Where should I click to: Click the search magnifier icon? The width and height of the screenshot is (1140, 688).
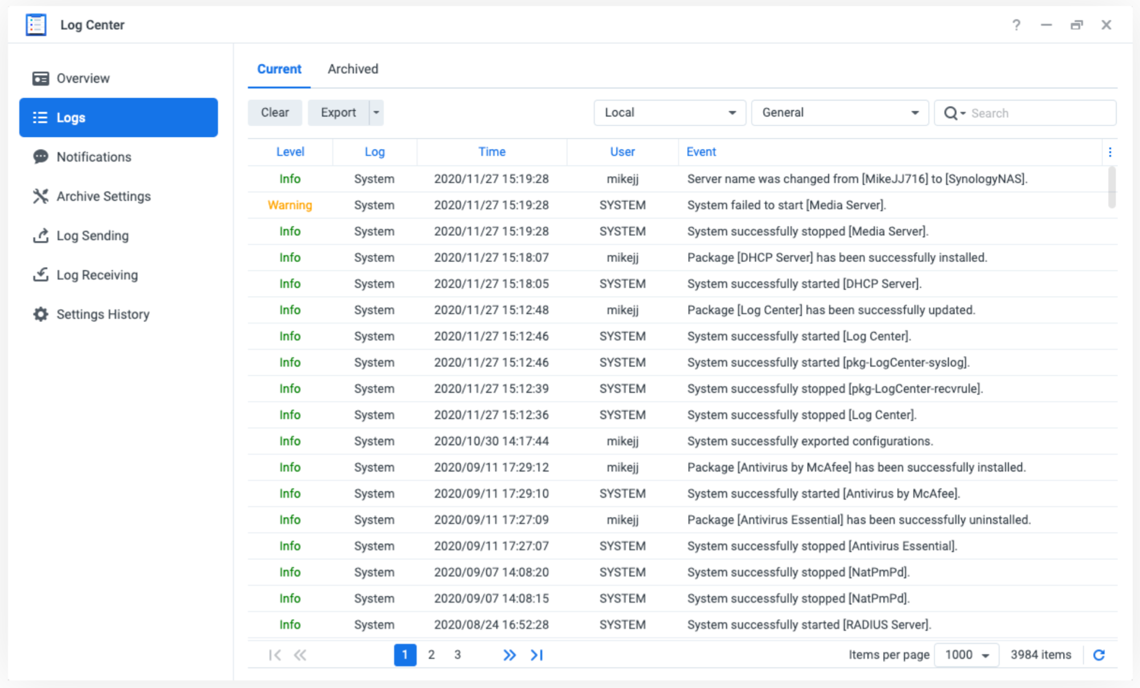pos(951,113)
